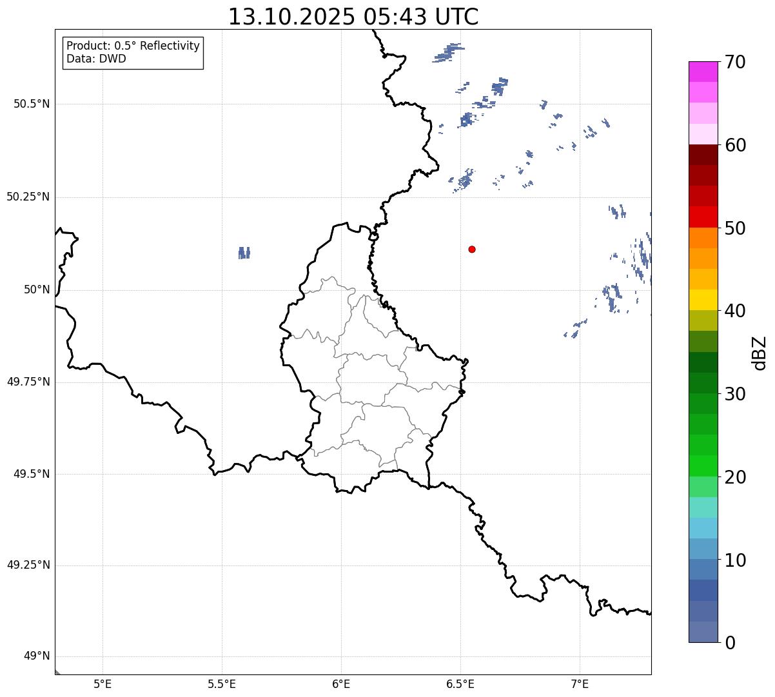Pick the grey-blue swatch at 0 dBZ
This screenshot has width=775, height=697.
click(703, 632)
